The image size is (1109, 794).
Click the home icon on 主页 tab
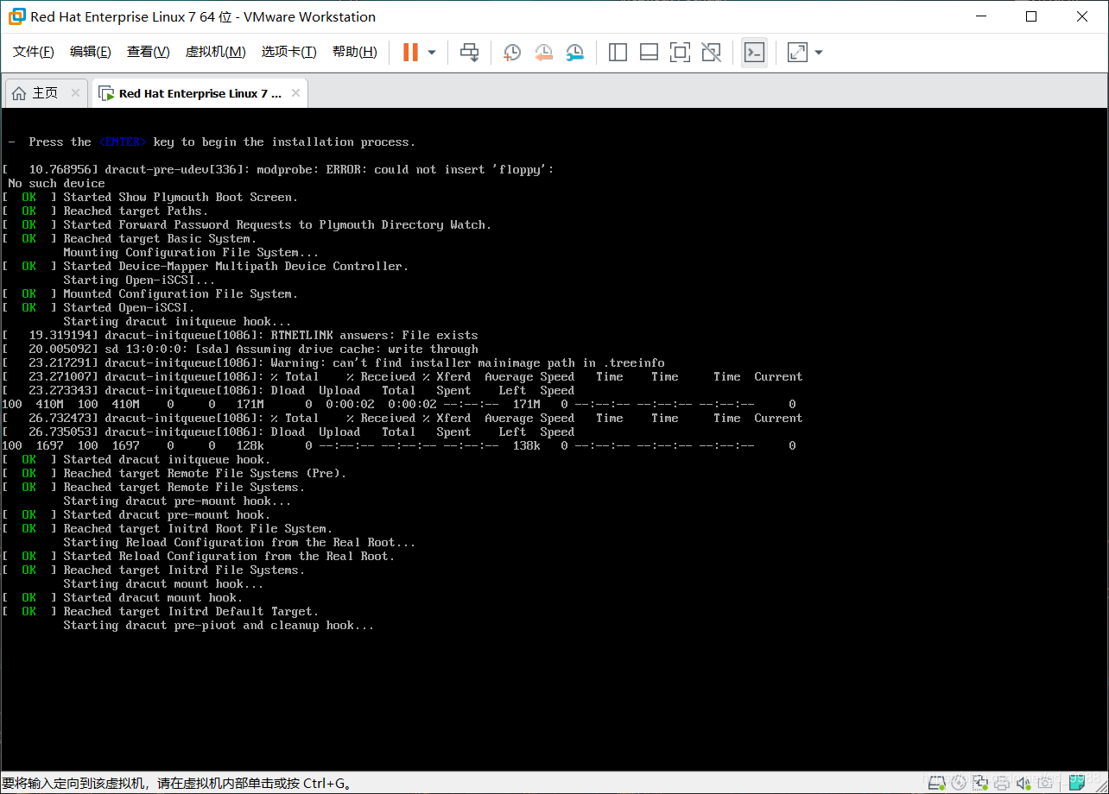19,93
